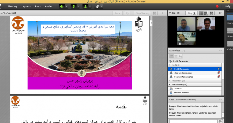Toggle the webcam icon in toolbar
The image size is (233, 123).
[x=85, y=6]
